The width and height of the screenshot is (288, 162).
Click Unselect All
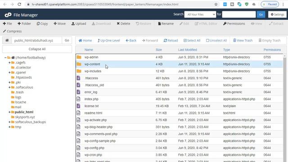tap(216, 40)
